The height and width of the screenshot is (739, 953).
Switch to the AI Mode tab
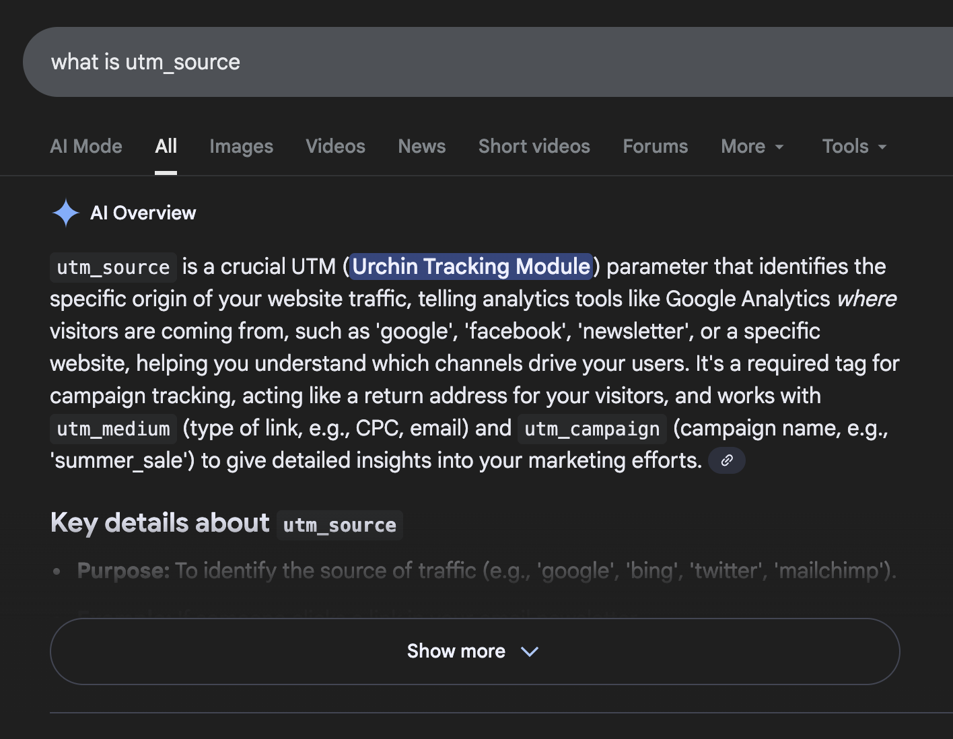point(86,147)
